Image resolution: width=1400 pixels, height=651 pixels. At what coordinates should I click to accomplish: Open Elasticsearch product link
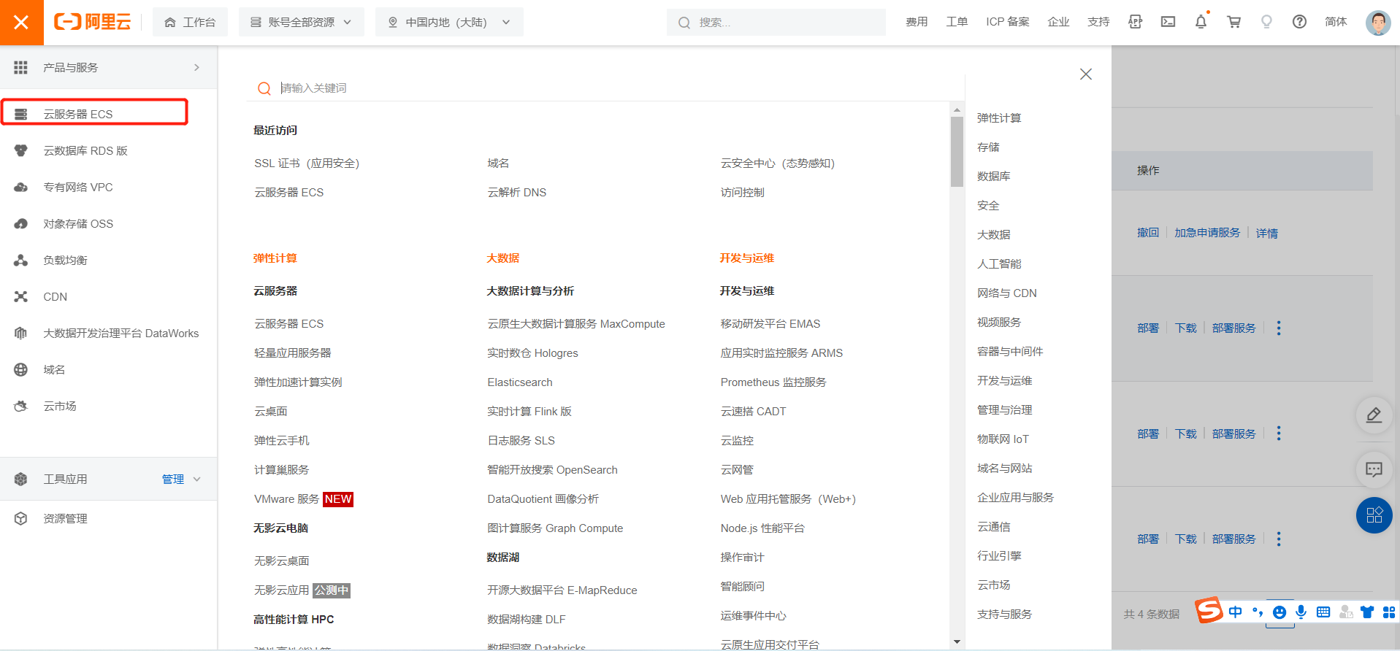pos(520,382)
